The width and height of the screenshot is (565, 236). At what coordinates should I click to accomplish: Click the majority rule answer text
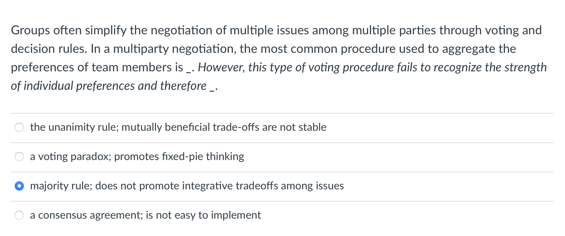(x=187, y=185)
